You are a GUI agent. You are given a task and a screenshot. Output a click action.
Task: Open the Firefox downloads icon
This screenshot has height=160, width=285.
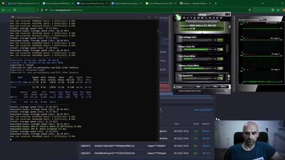coord(278,10)
